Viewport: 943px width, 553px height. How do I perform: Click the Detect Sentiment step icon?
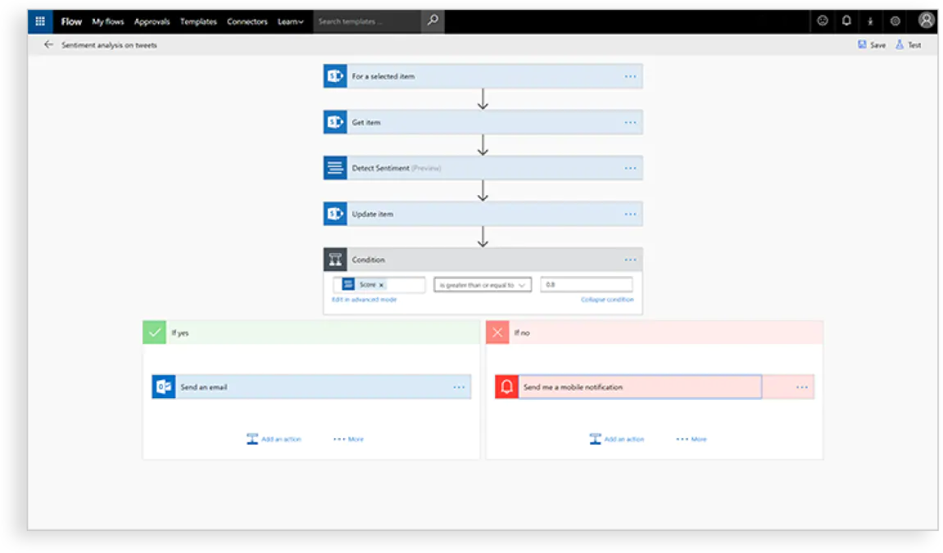[x=335, y=168]
